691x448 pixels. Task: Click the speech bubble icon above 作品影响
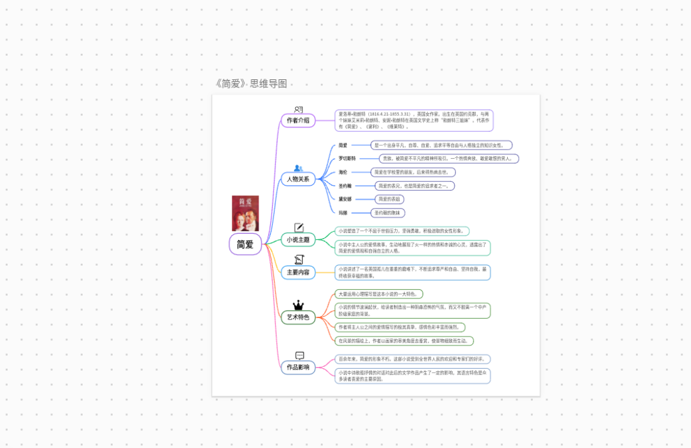click(x=299, y=356)
